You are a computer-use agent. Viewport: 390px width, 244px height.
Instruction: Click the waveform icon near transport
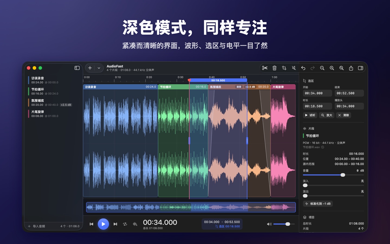[135, 224]
